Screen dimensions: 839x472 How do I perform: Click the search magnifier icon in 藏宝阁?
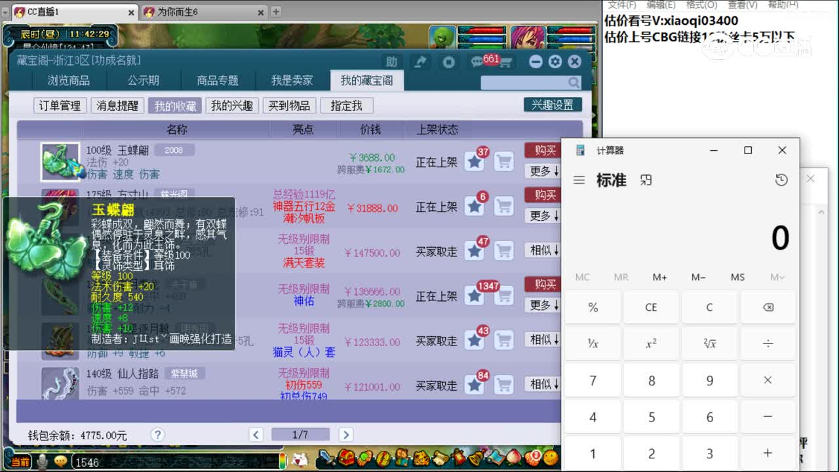pos(574,83)
